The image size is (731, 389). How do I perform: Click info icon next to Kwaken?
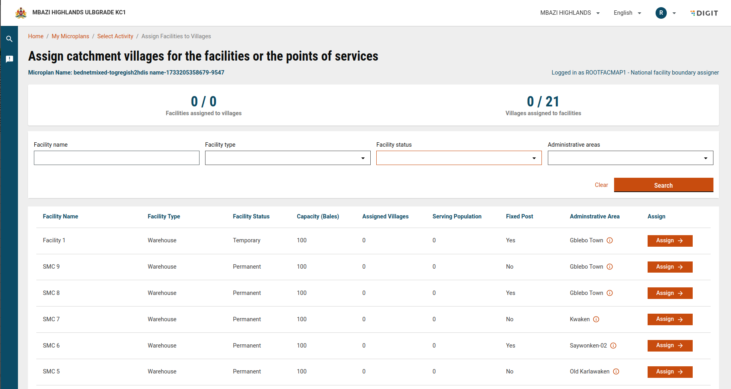point(596,319)
